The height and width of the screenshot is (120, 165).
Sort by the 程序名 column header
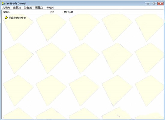tap(6, 12)
